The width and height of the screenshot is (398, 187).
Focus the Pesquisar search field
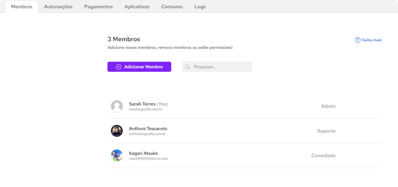tap(217, 67)
